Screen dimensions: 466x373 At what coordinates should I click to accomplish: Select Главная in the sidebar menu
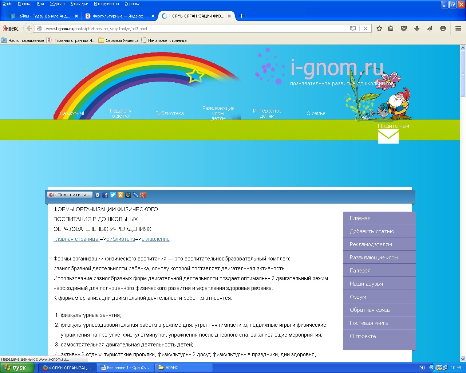(379, 218)
